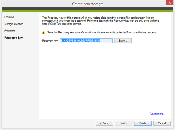Image resolution: width=175 pixels, height=130 pixels.
Task: Open the Location step in sidebar
Action: point(9,17)
